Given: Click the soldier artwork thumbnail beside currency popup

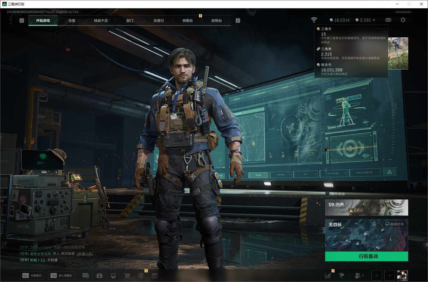Looking at the screenshot, I should click(x=398, y=53).
